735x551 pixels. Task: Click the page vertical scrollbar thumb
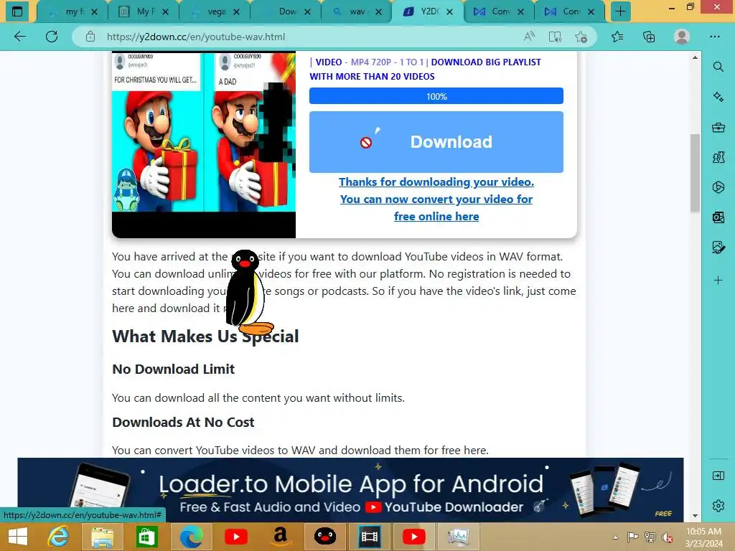click(695, 174)
